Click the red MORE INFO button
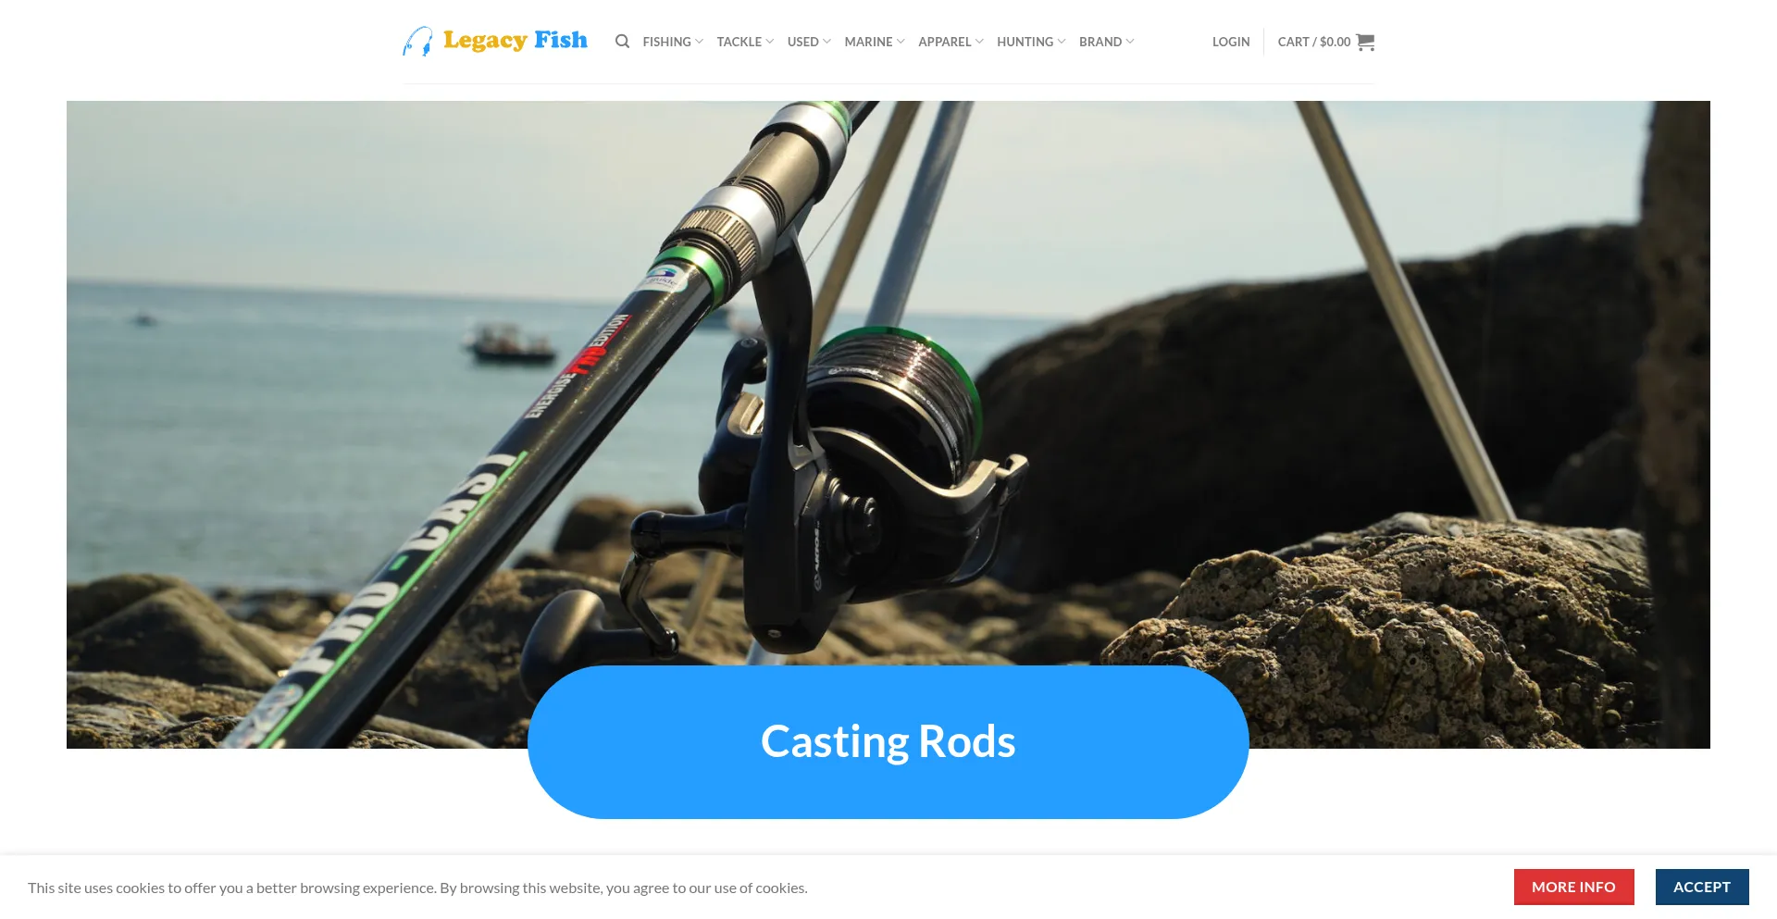 [1573, 887]
